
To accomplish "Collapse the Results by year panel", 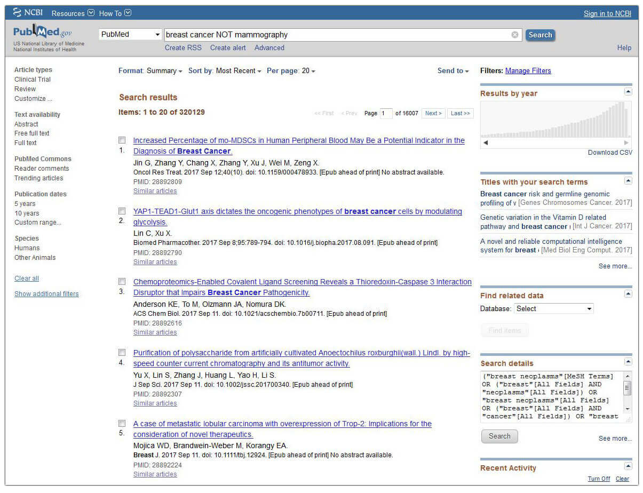I will click(x=628, y=92).
